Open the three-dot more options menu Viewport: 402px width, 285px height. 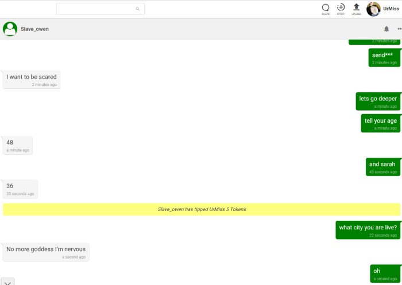[x=399, y=29]
